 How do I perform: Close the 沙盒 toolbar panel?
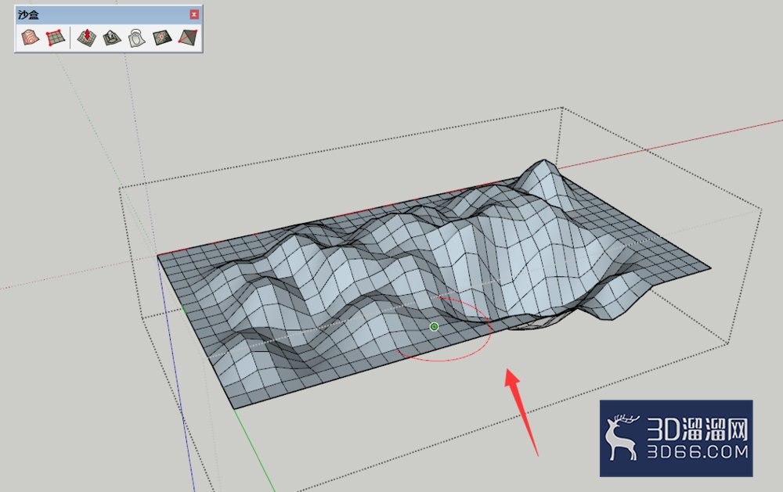click(194, 14)
